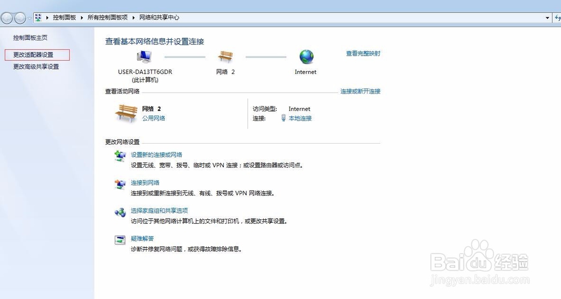Open 查看完整映射 link
Image resolution: width=561 pixels, height=299 pixels.
click(x=363, y=53)
